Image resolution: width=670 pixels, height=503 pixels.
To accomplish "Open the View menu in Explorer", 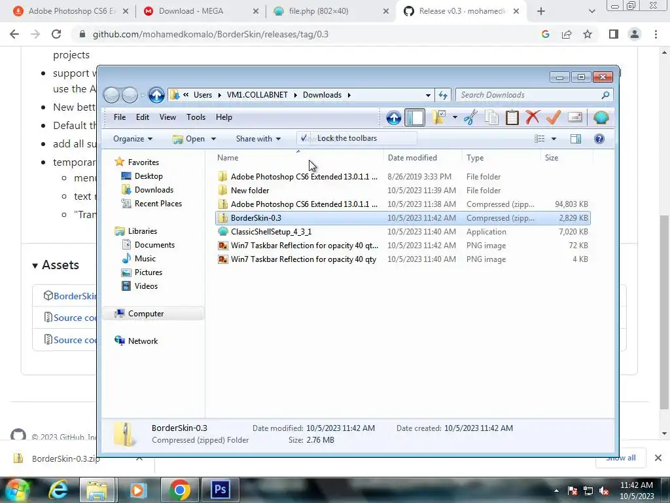I will 167,117.
